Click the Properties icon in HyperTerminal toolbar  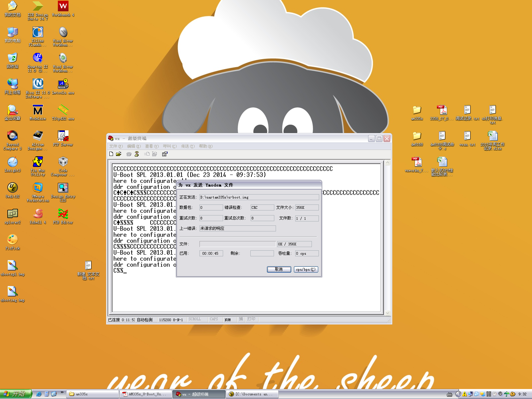pos(165,154)
